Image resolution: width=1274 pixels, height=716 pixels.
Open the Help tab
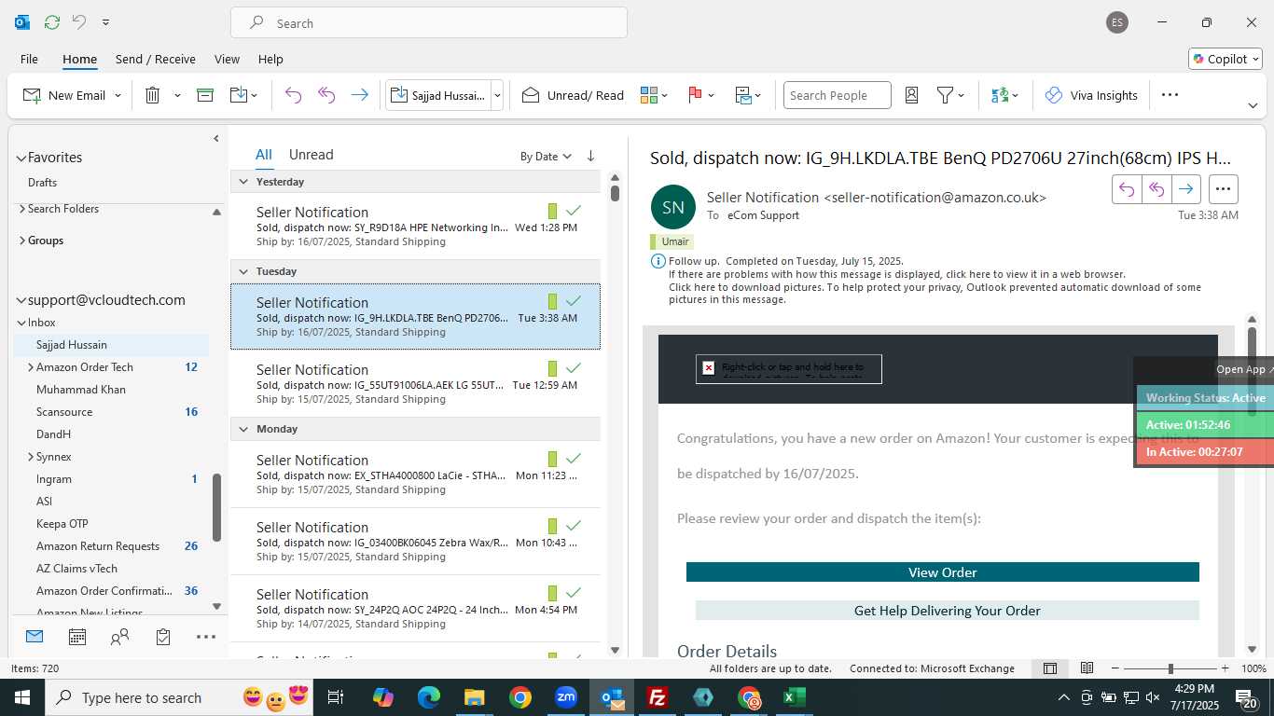pyautogui.click(x=270, y=59)
